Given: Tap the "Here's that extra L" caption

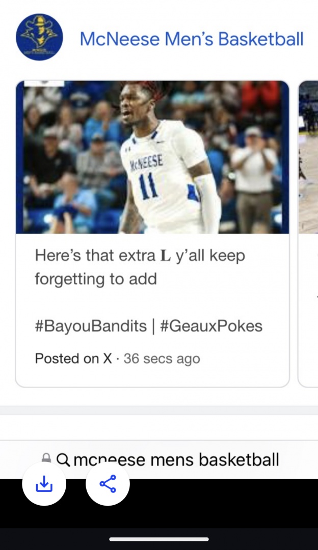Looking at the screenshot, I should tap(140, 267).
